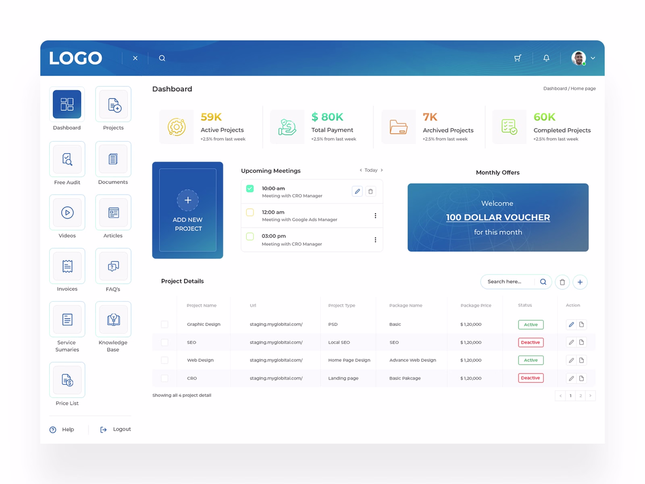Image resolution: width=645 pixels, height=484 pixels.
Task: Open the Price List
Action: point(67,380)
